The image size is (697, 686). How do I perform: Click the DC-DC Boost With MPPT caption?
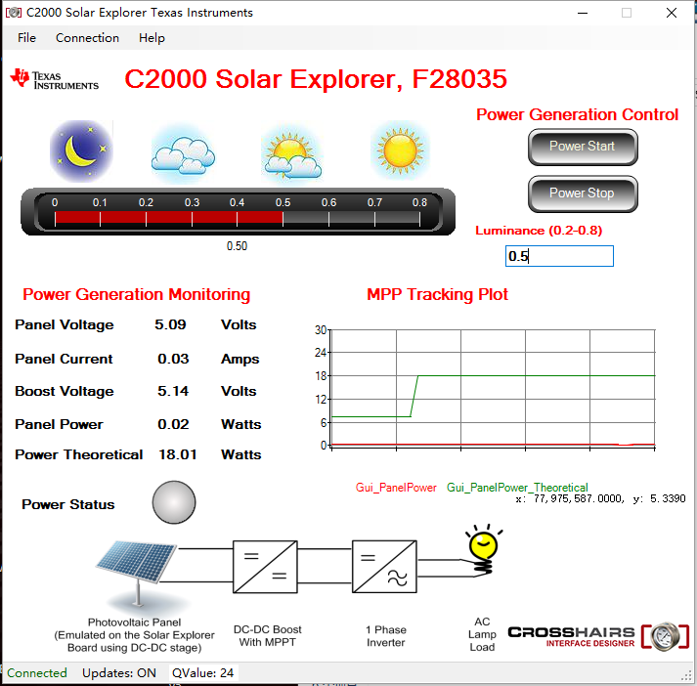coord(268,636)
